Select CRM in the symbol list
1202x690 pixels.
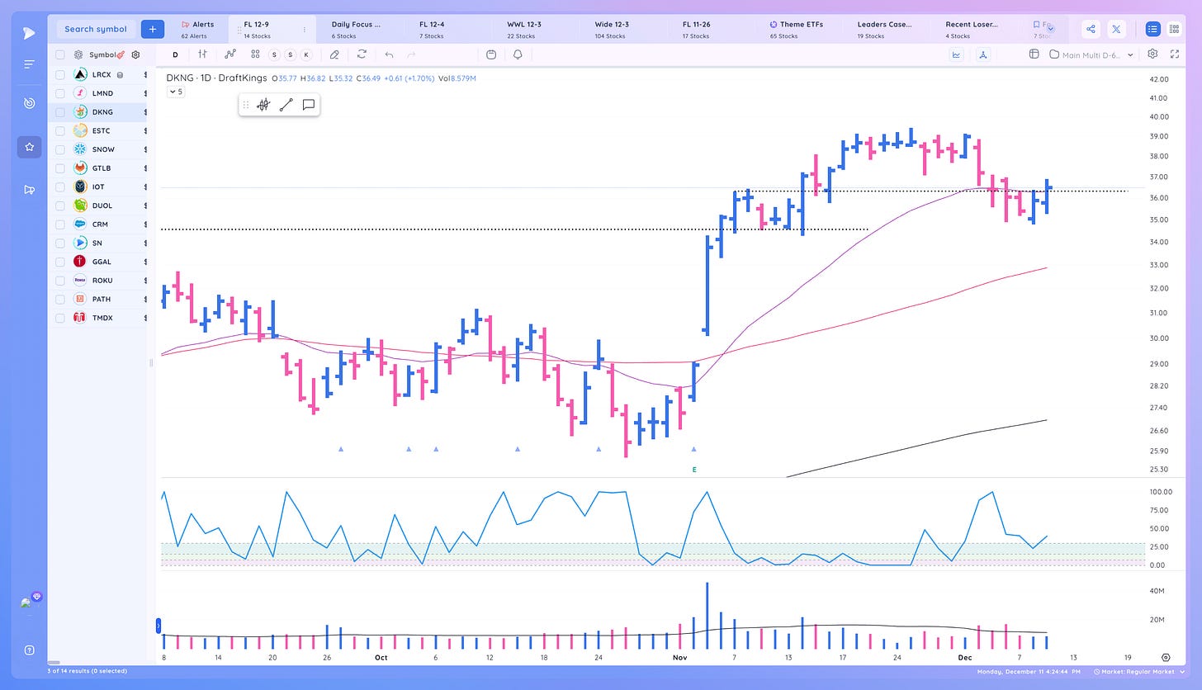(97, 224)
